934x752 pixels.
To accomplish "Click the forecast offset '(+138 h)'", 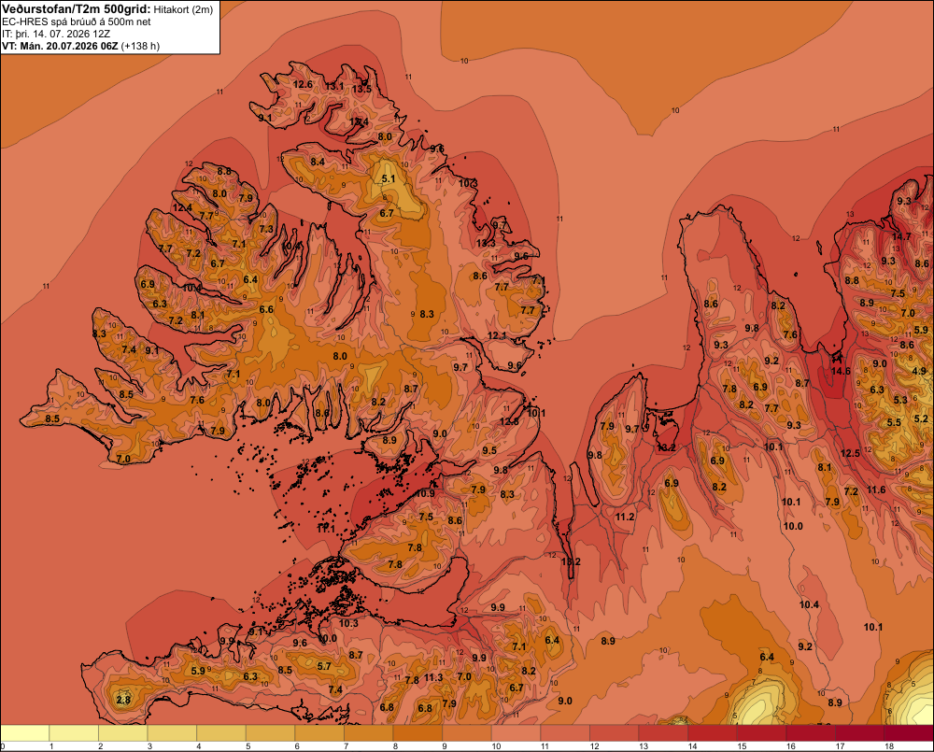I will [x=140, y=46].
